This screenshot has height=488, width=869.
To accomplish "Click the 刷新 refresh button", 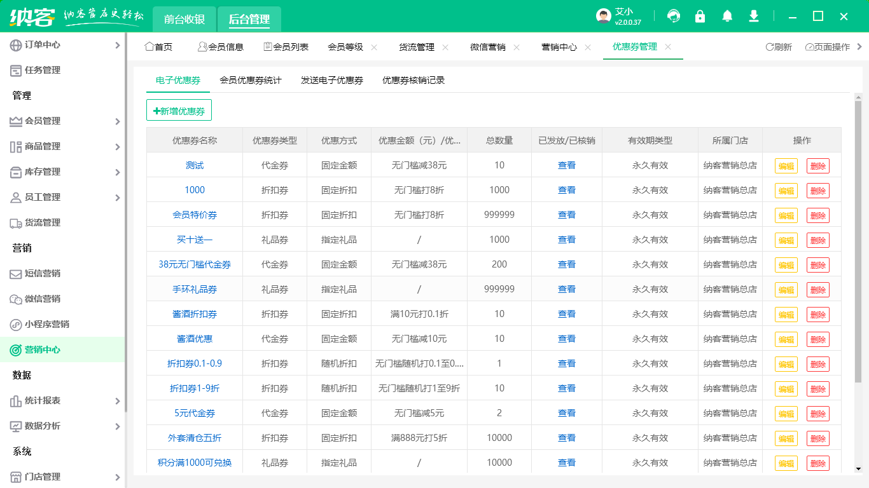I will coord(779,47).
